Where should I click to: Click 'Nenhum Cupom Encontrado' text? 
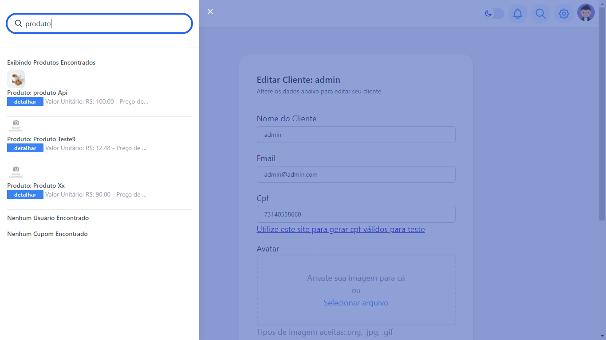[x=47, y=234]
